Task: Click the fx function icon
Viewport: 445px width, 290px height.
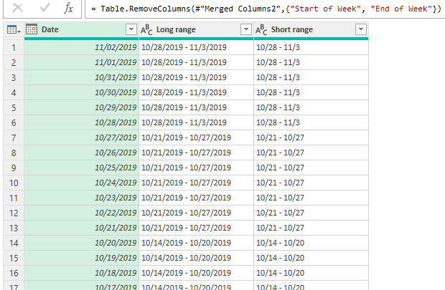Action: click(x=68, y=8)
